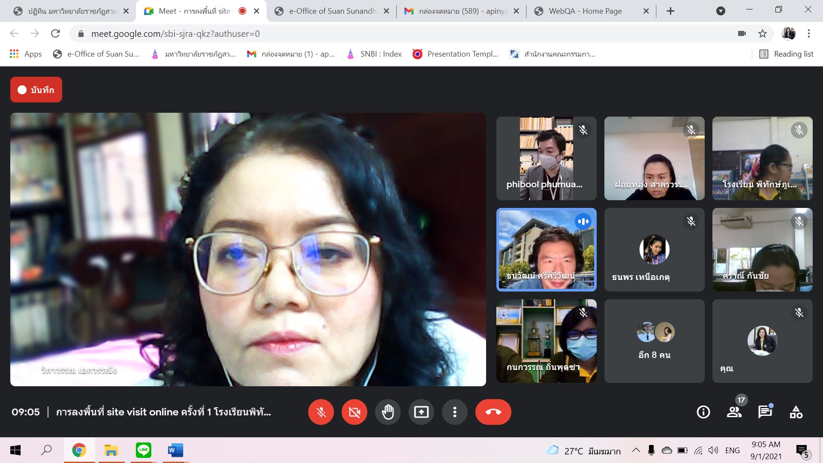This screenshot has width=823, height=463.
Task: Switch to the WebQA - Home Page tab
Action: click(585, 11)
